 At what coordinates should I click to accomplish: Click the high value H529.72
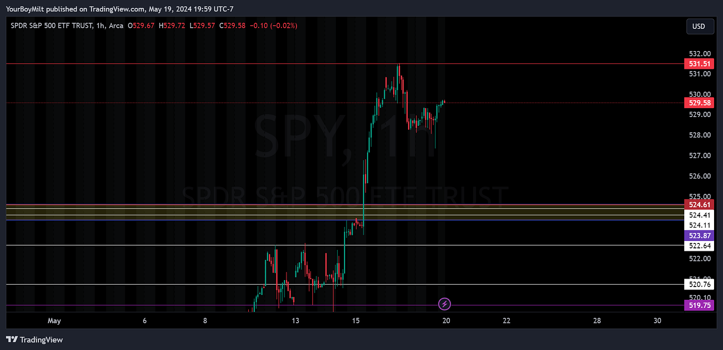pyautogui.click(x=173, y=26)
